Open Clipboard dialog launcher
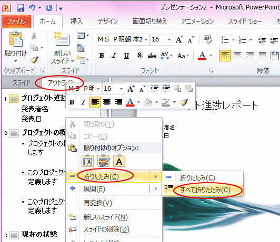This screenshot has height=242, width=280. point(43,71)
